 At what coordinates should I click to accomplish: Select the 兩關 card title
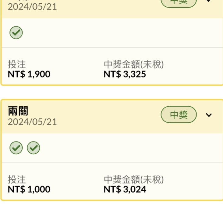18,111
